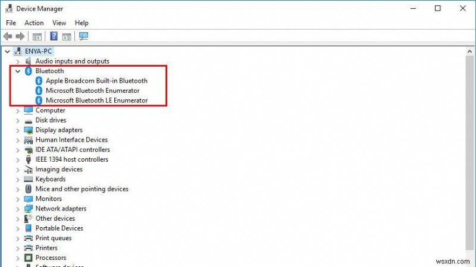Click the IDE ATA/ATAPI controllers icon

click(28, 150)
